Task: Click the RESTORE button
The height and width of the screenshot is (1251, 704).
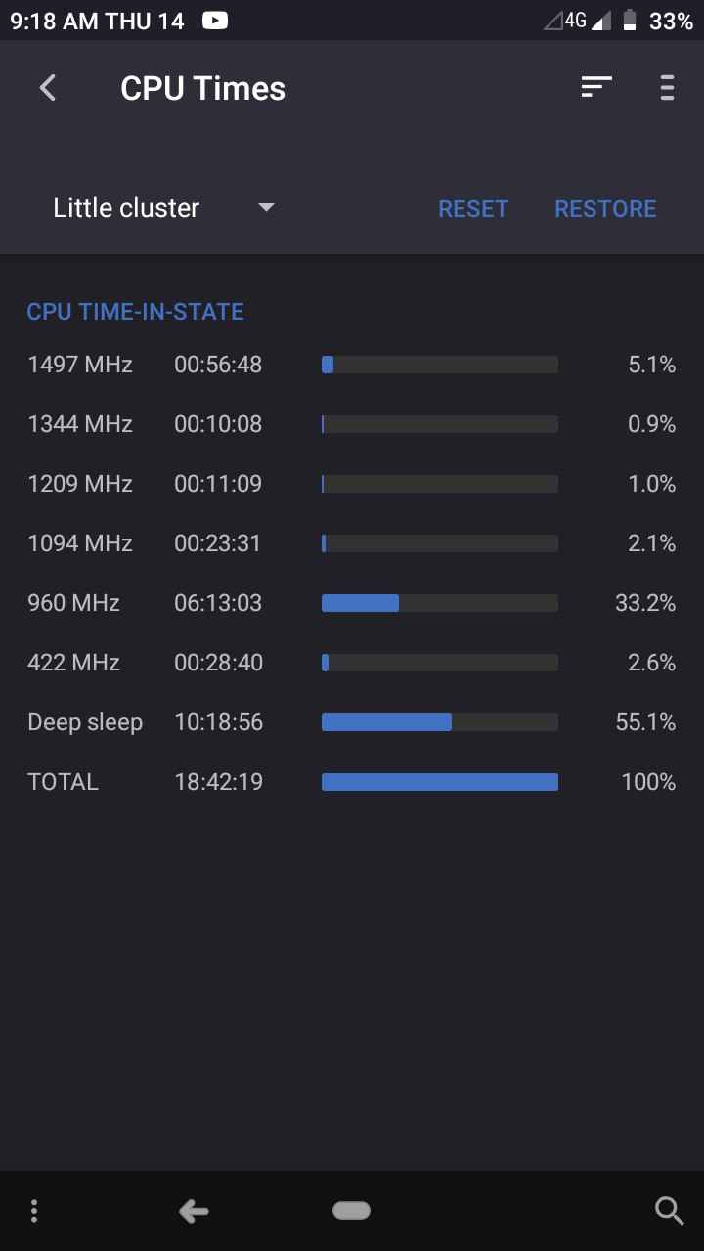Action: pyautogui.click(x=605, y=209)
